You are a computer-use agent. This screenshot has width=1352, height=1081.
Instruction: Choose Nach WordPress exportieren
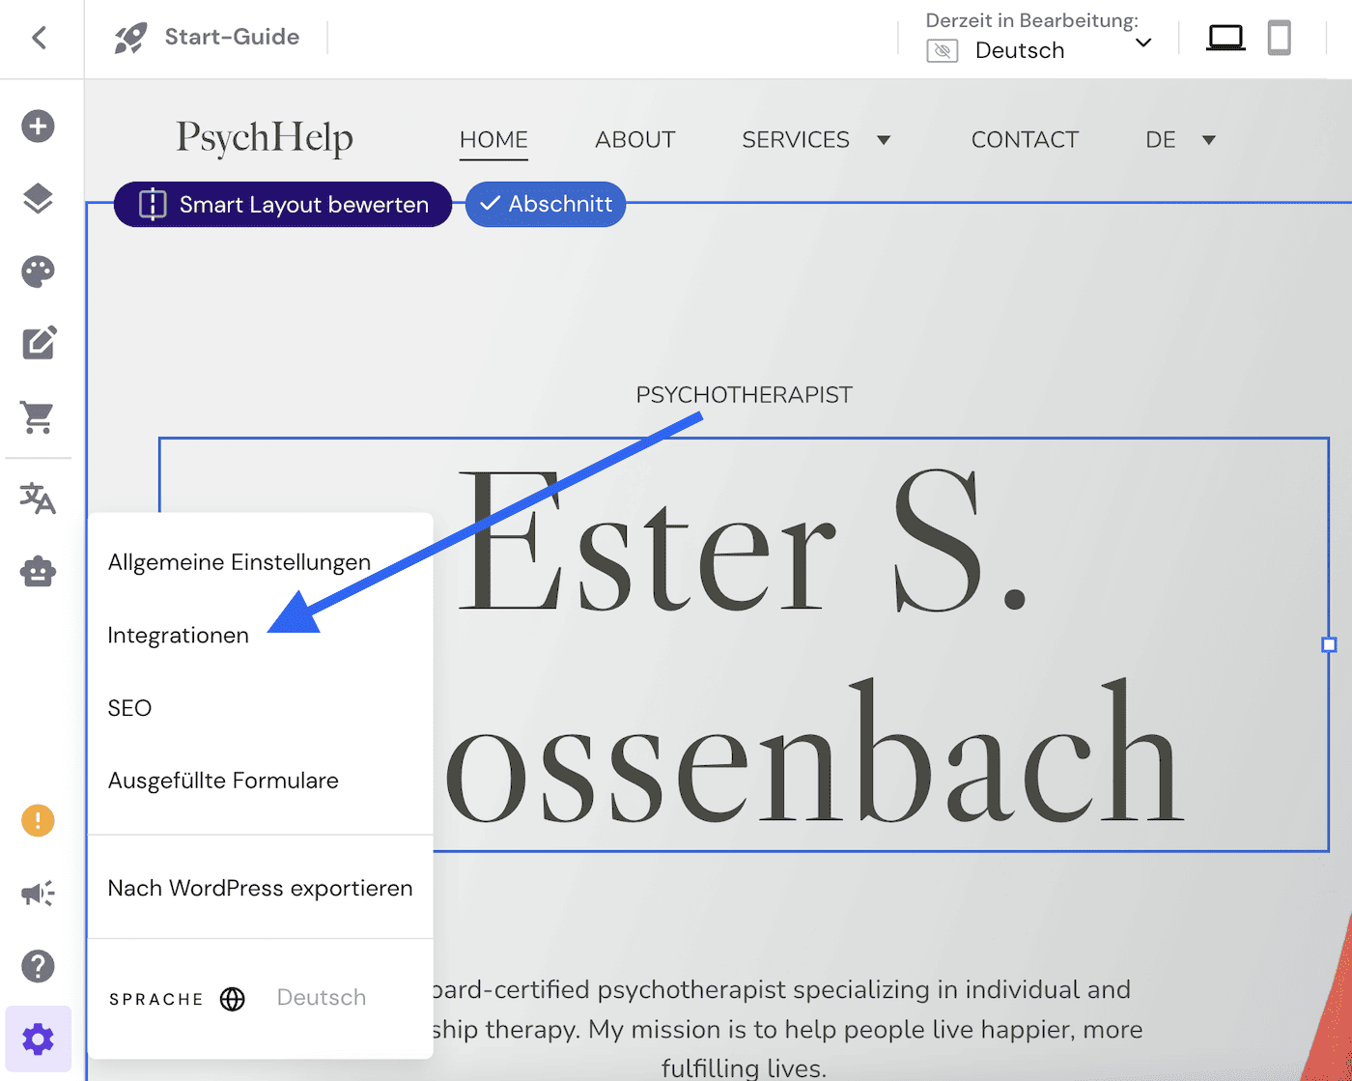[x=260, y=889]
